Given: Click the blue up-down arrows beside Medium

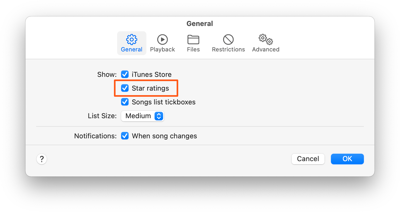Looking at the screenshot, I should 159,116.
